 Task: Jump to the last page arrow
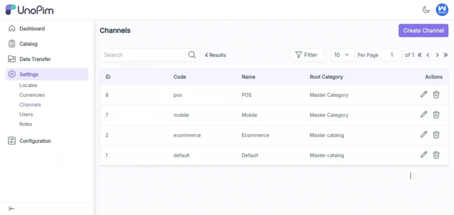tap(446, 55)
